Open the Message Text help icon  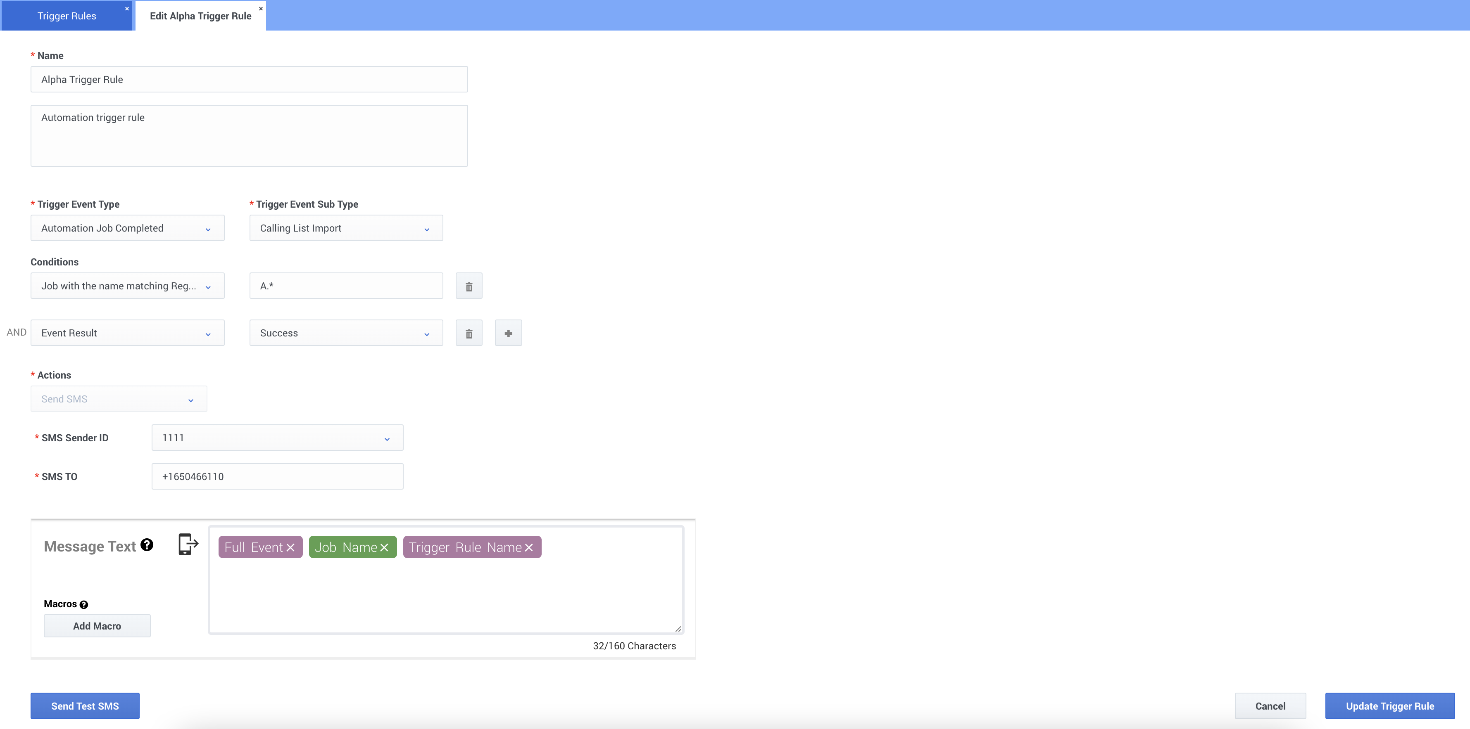tap(147, 545)
